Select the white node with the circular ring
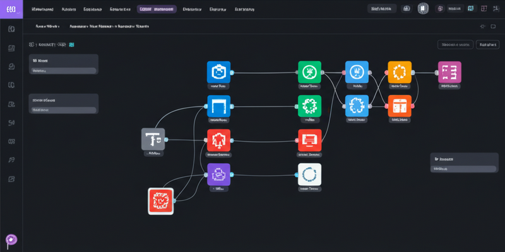 [x=309, y=174]
